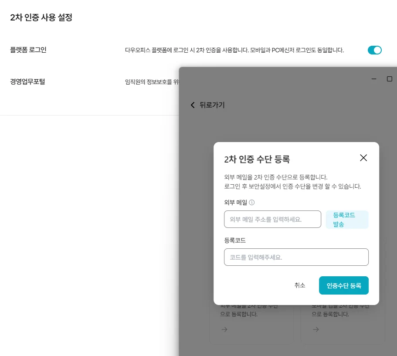Click the 등록코드 발송 button
This screenshot has height=356, width=397.
pyautogui.click(x=347, y=219)
